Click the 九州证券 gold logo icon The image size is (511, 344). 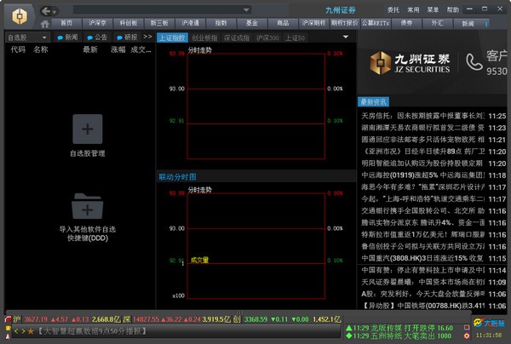[20, 15]
